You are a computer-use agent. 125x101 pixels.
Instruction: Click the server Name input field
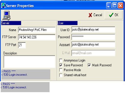point(37,30)
